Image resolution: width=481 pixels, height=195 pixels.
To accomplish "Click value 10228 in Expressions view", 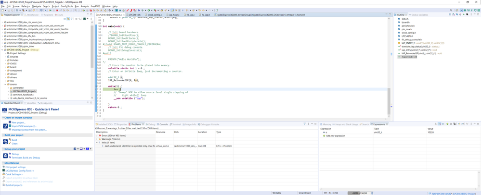I will (x=431, y=132).
